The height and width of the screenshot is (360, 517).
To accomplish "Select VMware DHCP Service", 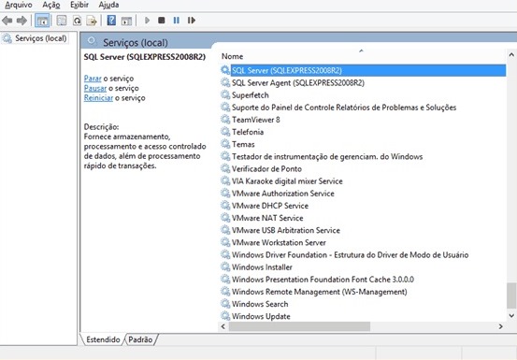I will pos(363,206).
